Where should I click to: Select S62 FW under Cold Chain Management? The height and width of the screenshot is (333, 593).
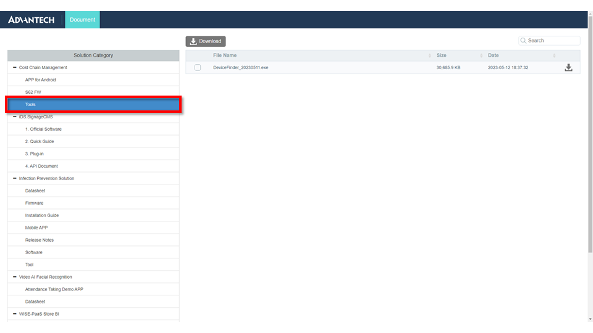click(x=33, y=92)
